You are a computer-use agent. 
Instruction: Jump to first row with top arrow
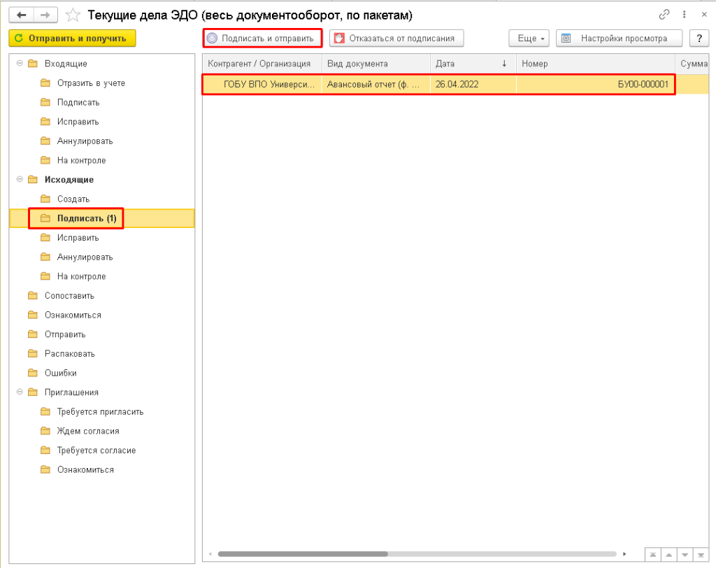click(x=652, y=554)
